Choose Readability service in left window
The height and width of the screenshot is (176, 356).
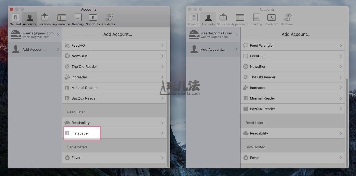pyautogui.click(x=114, y=123)
